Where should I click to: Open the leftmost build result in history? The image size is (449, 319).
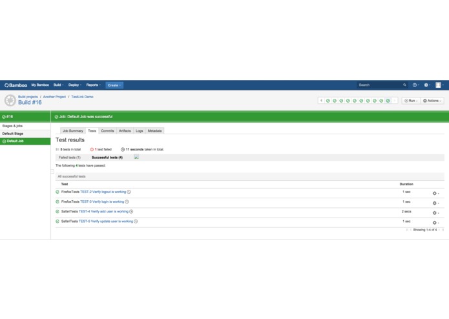click(328, 101)
